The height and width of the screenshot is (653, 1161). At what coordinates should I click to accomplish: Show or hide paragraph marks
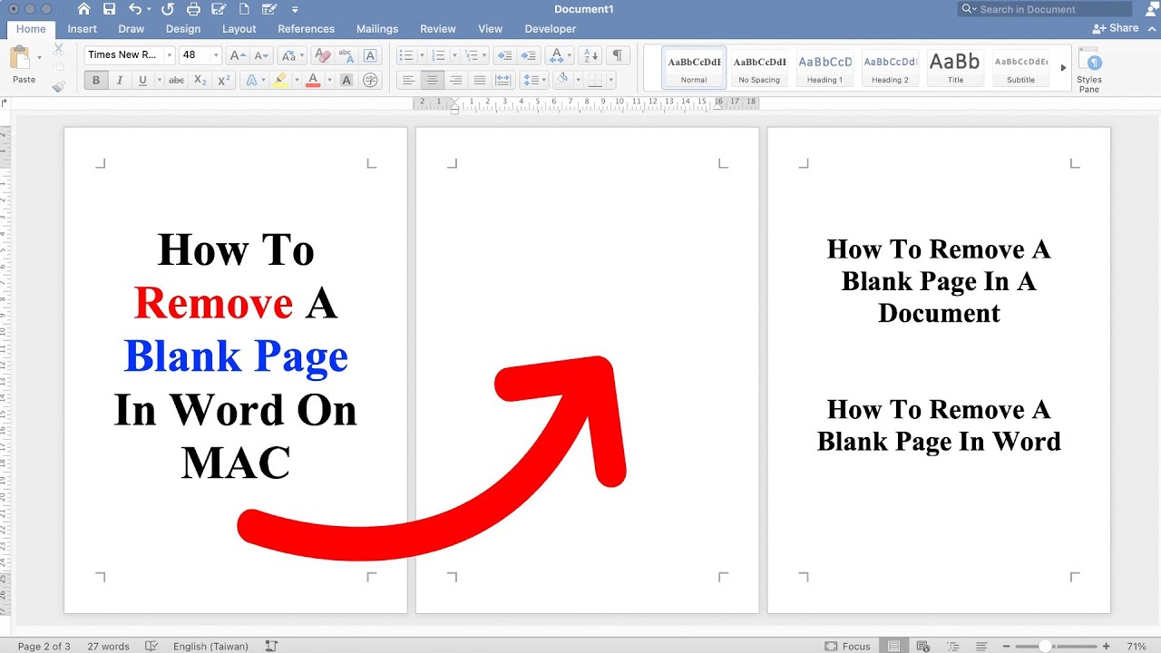tap(617, 55)
